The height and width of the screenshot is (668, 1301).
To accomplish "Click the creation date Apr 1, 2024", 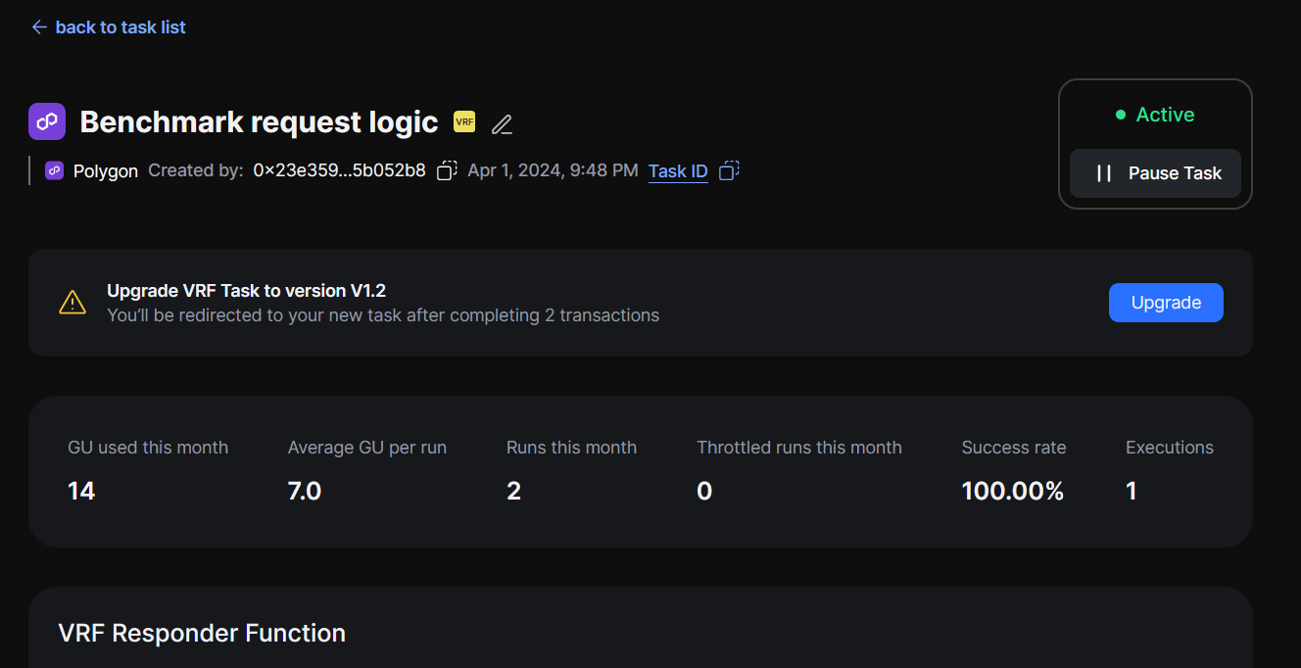I will (553, 170).
